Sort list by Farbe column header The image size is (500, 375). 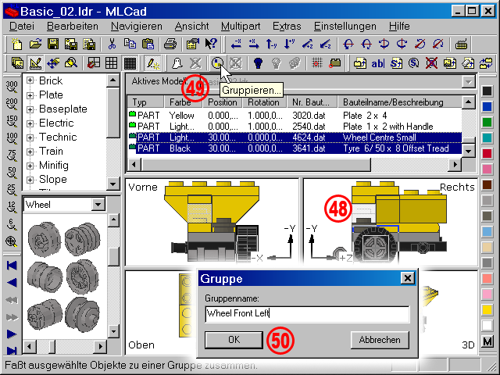click(184, 102)
